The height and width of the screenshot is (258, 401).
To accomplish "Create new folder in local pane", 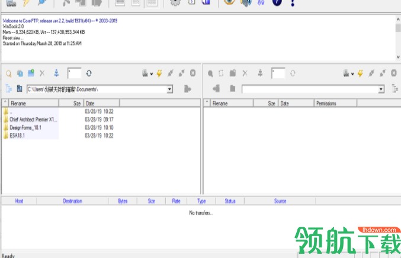I will (x=31, y=73).
